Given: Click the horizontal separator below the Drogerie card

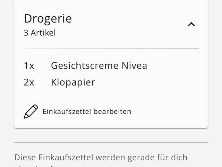Looking at the screenshot, I should (x=111, y=143).
